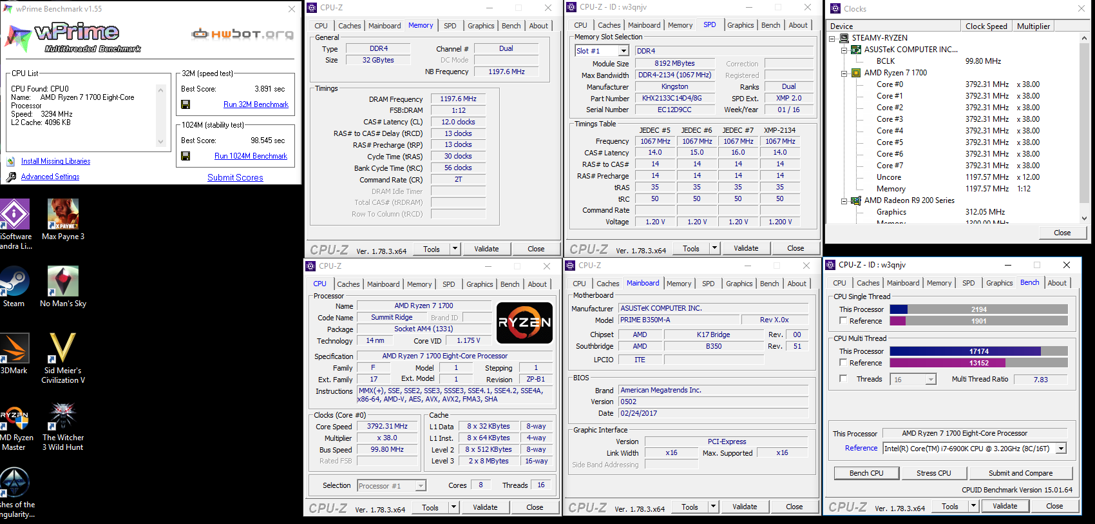Open the Reference CPU dropdown in Bench
The height and width of the screenshot is (524, 1095).
tap(1062, 449)
